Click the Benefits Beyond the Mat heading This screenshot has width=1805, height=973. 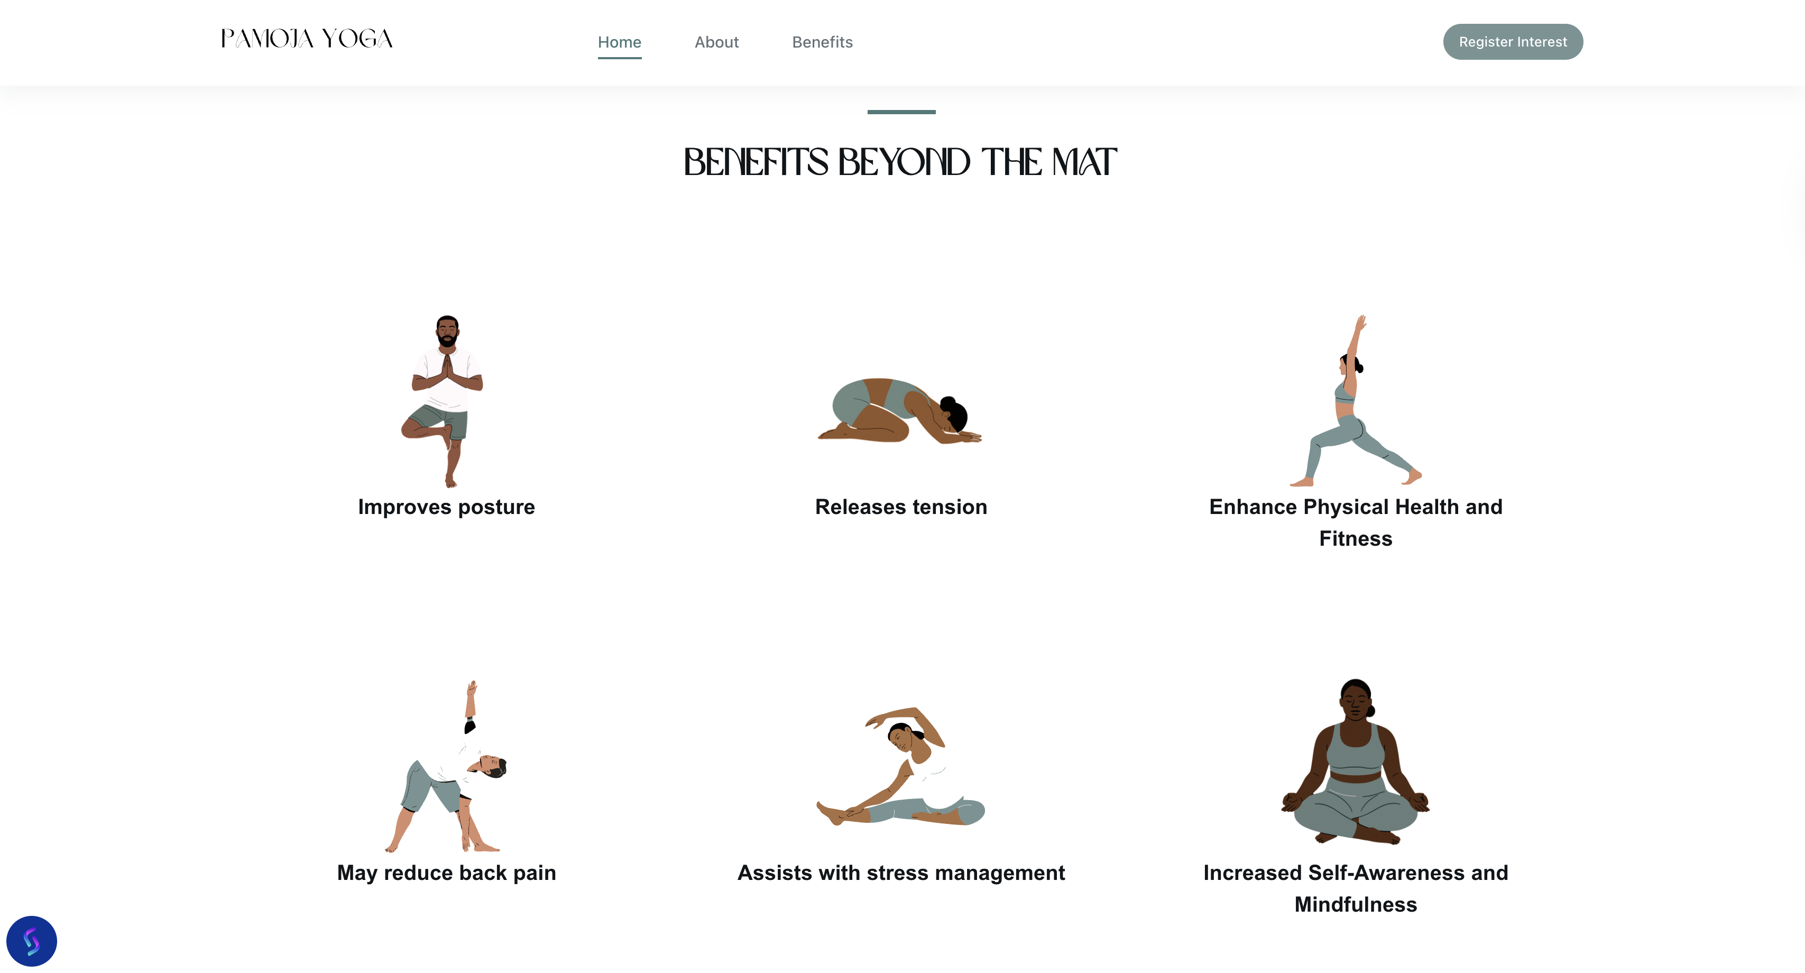[900, 163]
